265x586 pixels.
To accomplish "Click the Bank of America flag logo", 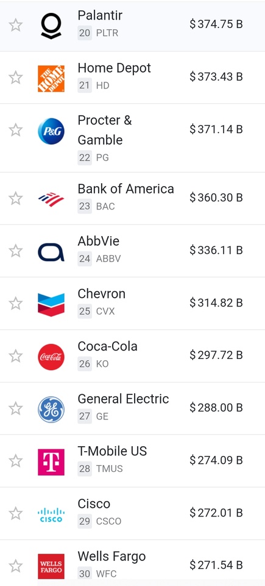I will point(51,199).
